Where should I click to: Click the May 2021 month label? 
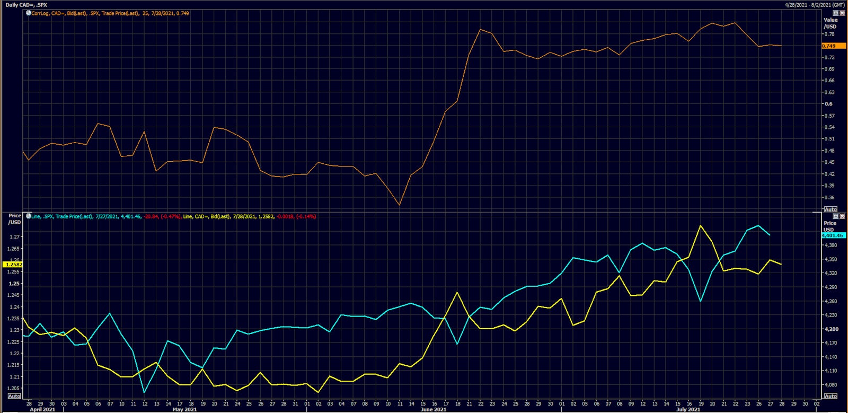tap(184, 409)
